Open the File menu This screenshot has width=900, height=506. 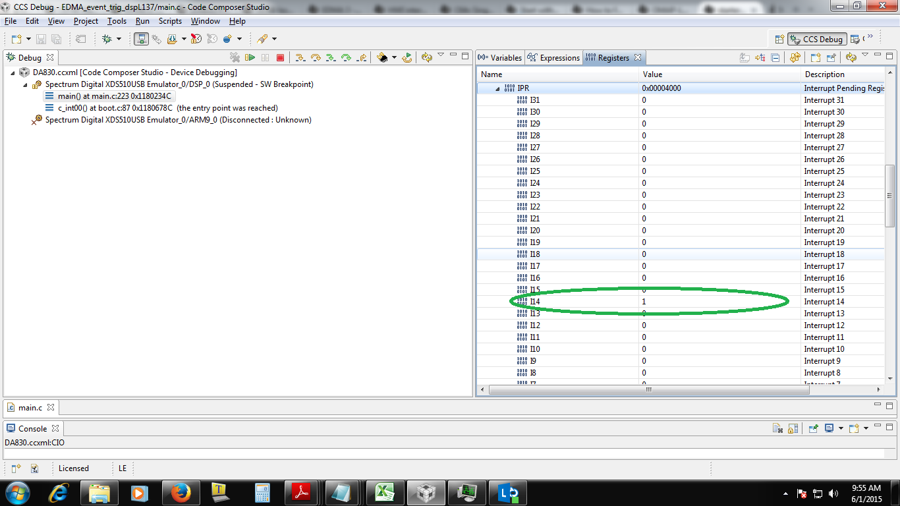pyautogui.click(x=10, y=21)
